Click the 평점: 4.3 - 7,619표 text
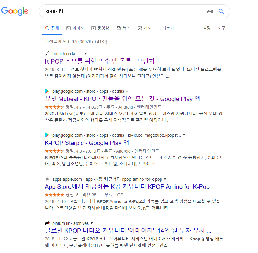 pos(83,151)
